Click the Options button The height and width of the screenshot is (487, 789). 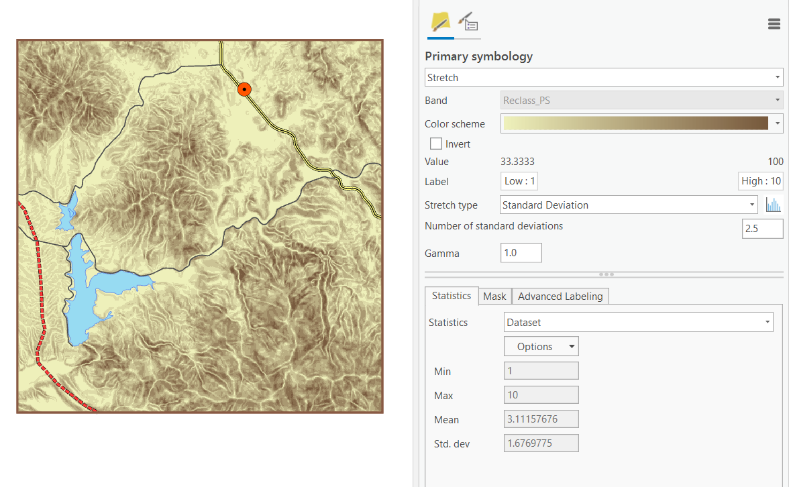(x=541, y=347)
